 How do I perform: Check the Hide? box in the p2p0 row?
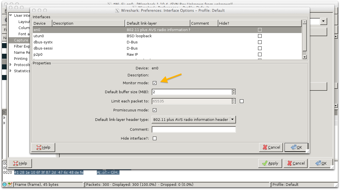[260, 54]
